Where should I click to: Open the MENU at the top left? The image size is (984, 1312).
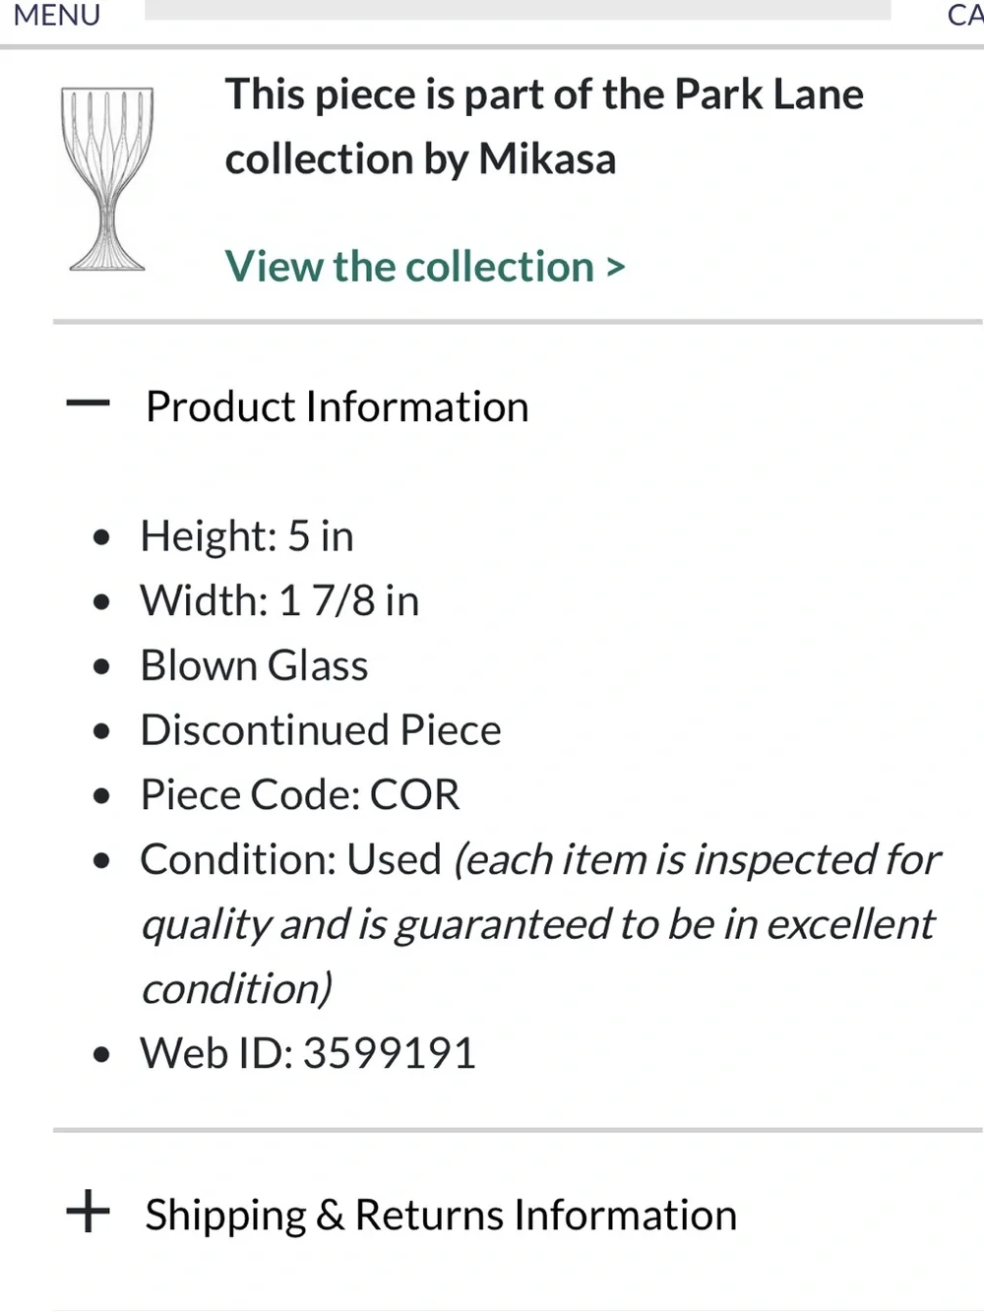point(57,15)
